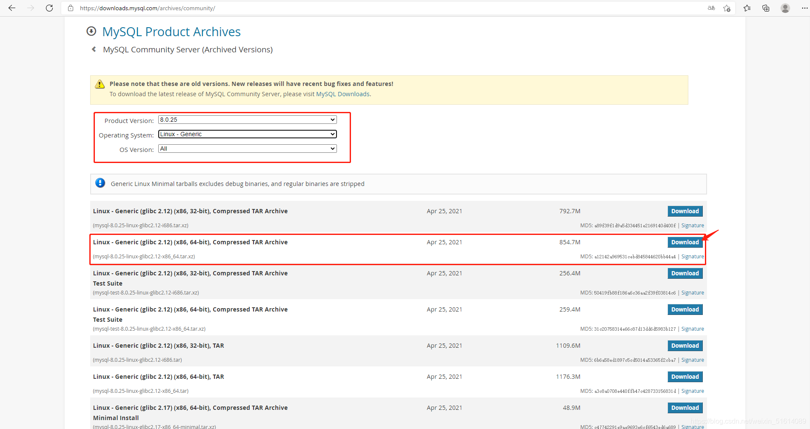Image resolution: width=810 pixels, height=429 pixels.
Task: Click the MySQL archives download circle icon
Action: [x=91, y=31]
